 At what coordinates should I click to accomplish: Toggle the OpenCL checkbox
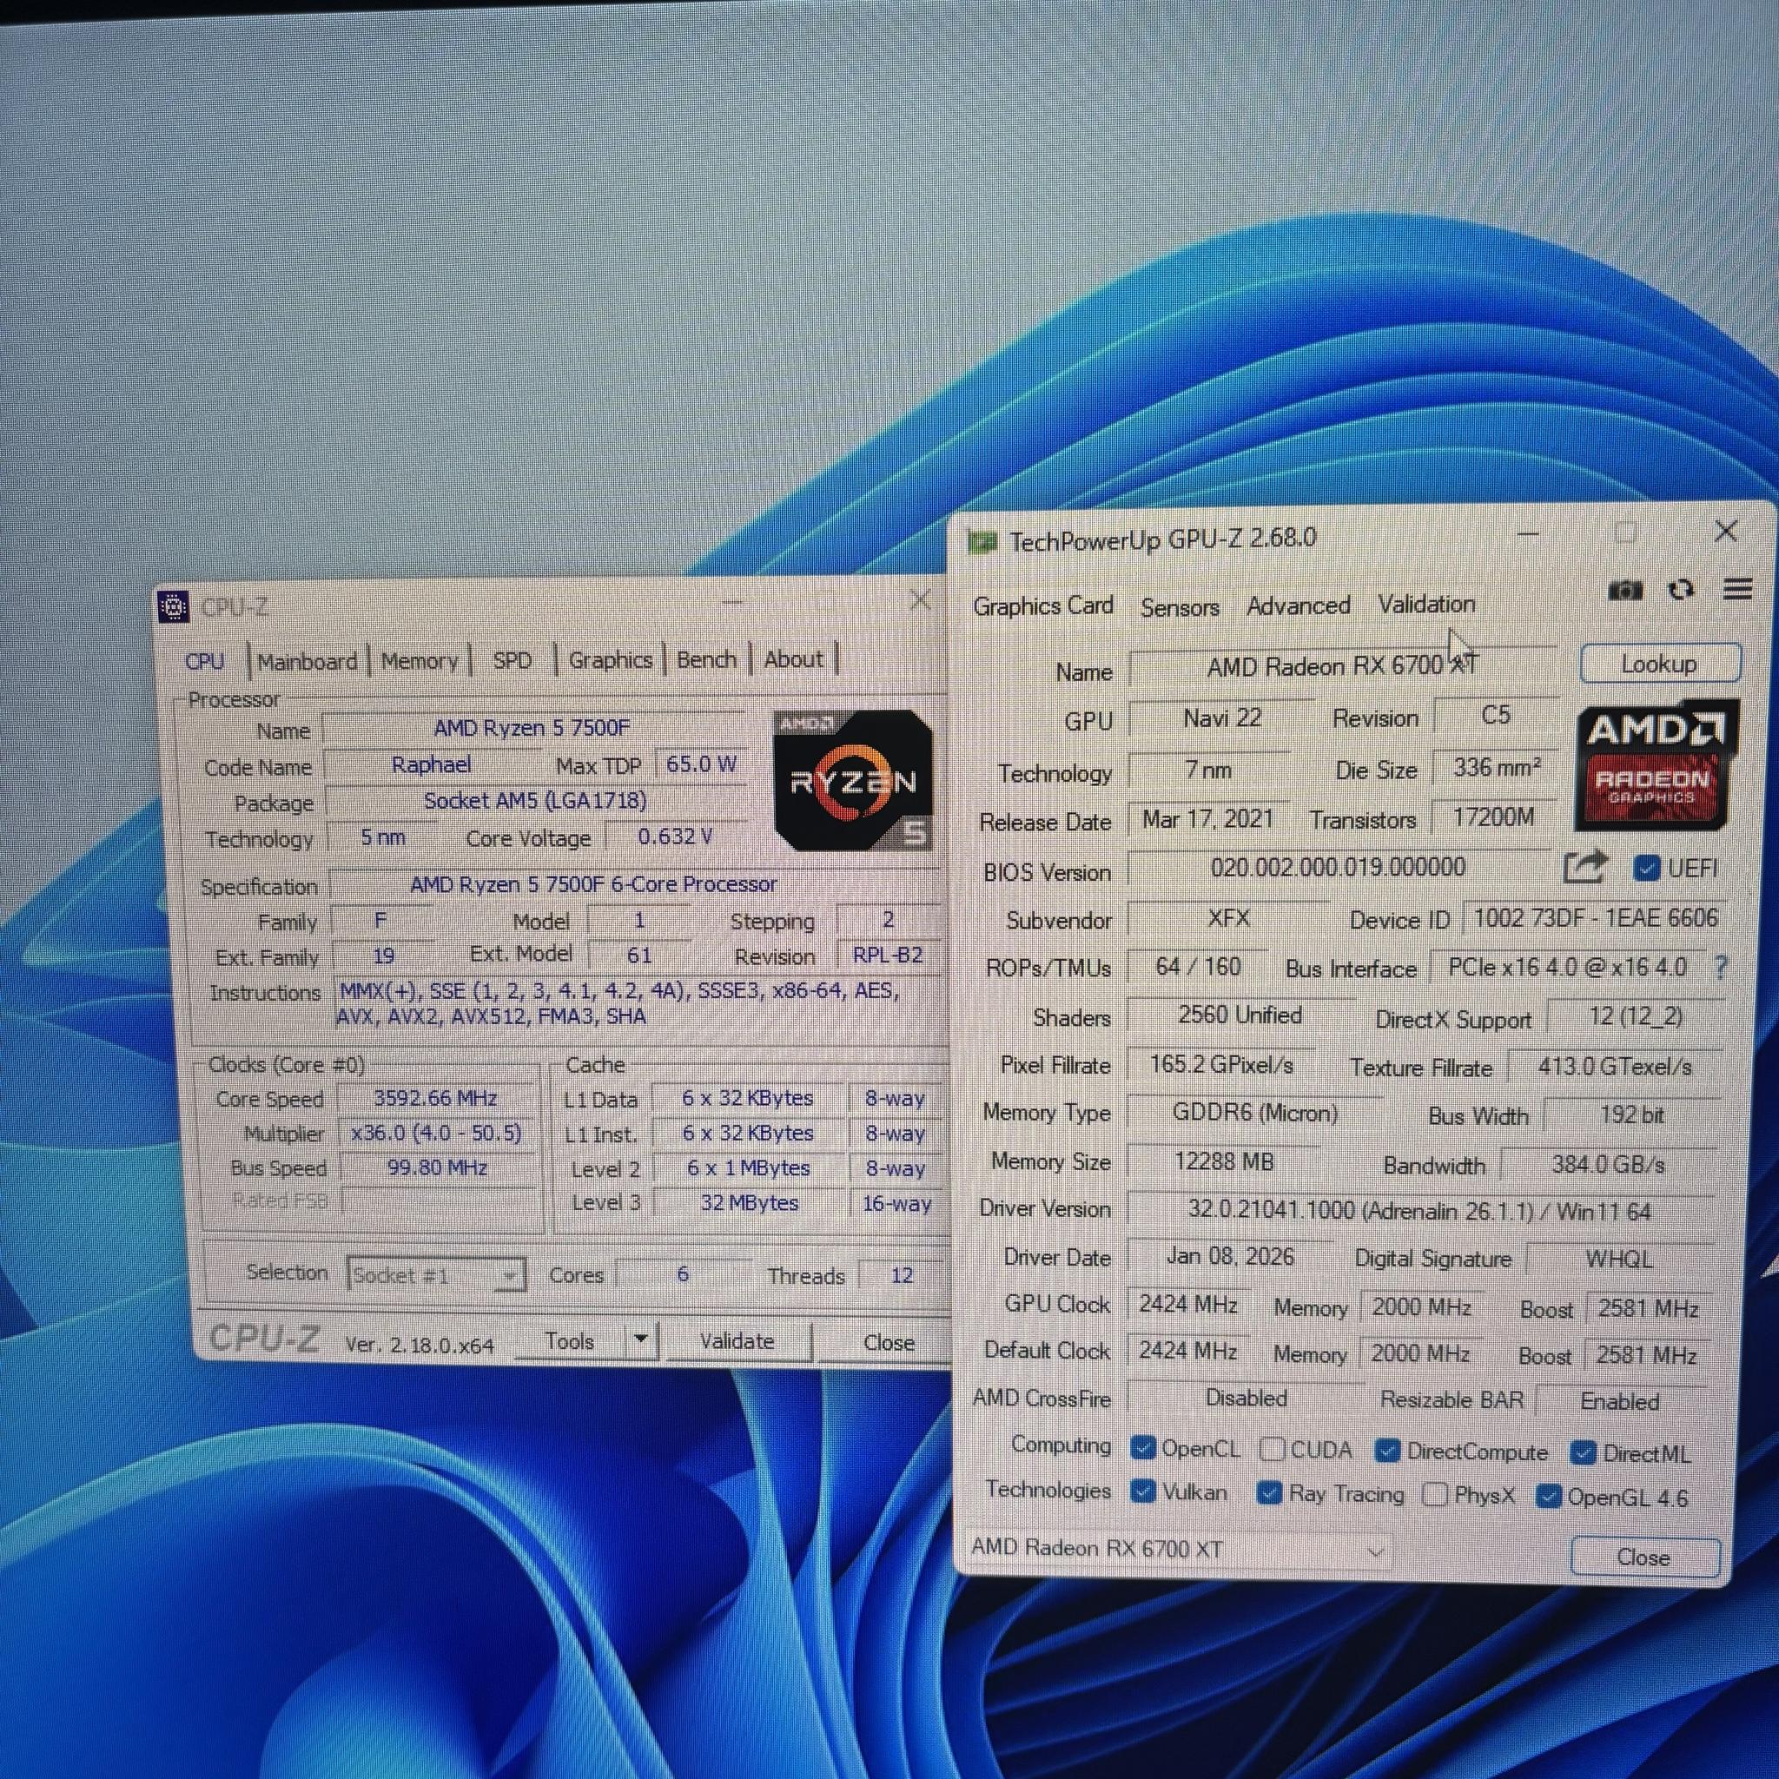point(1143,1448)
